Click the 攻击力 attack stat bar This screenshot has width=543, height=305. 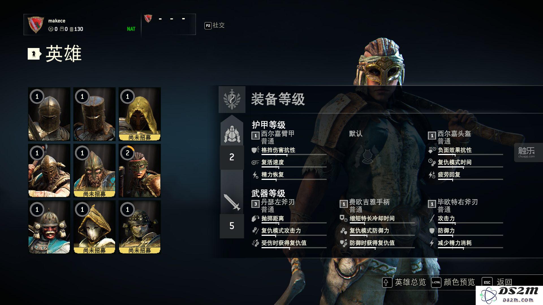(x=470, y=223)
